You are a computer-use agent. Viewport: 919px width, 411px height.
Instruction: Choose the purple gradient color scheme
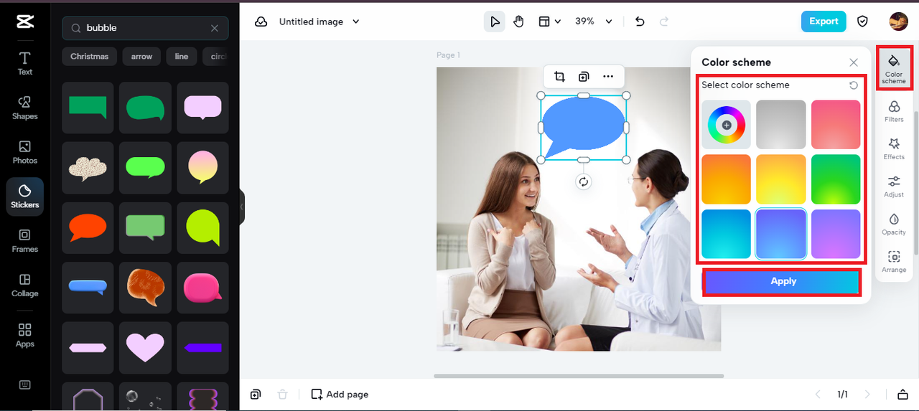pyautogui.click(x=836, y=234)
